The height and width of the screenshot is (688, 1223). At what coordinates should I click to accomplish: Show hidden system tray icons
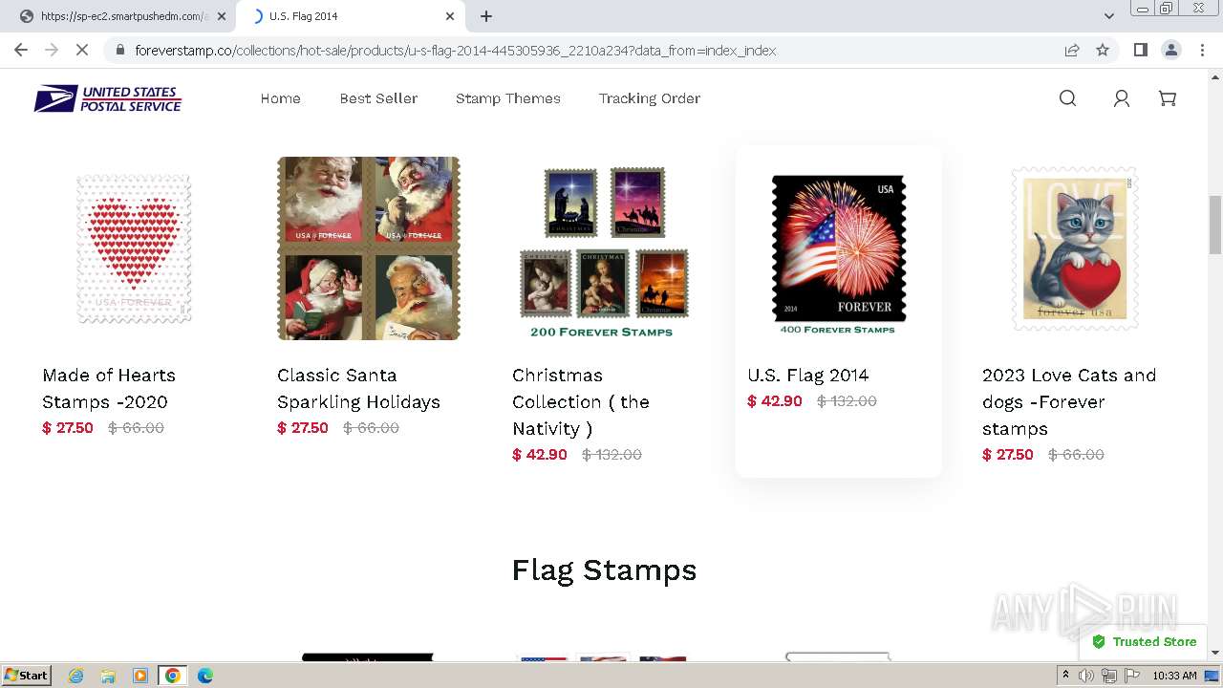click(1065, 676)
